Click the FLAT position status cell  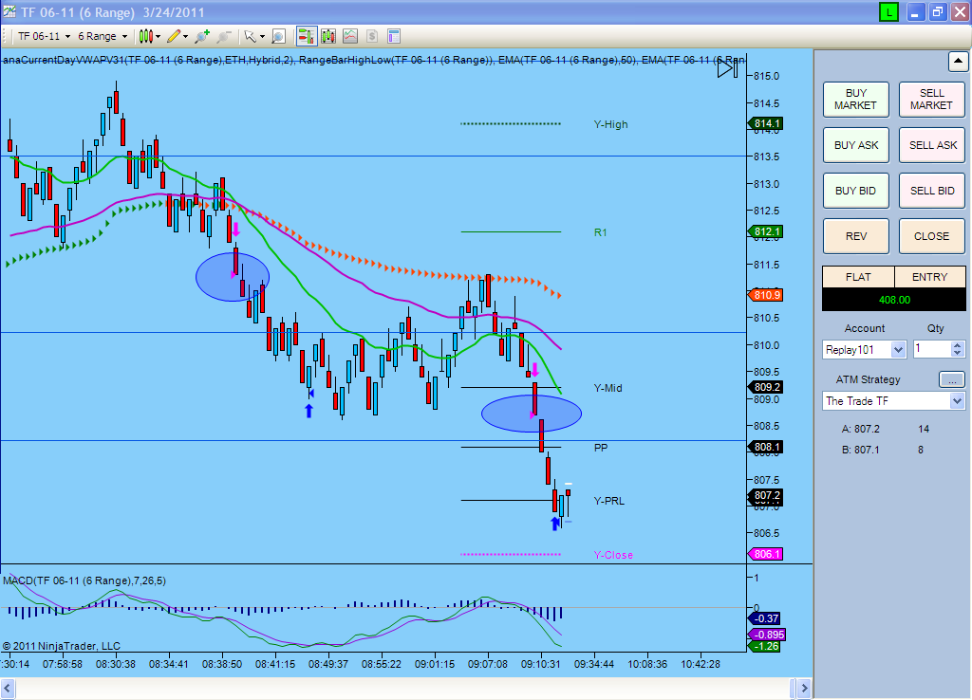(858, 277)
